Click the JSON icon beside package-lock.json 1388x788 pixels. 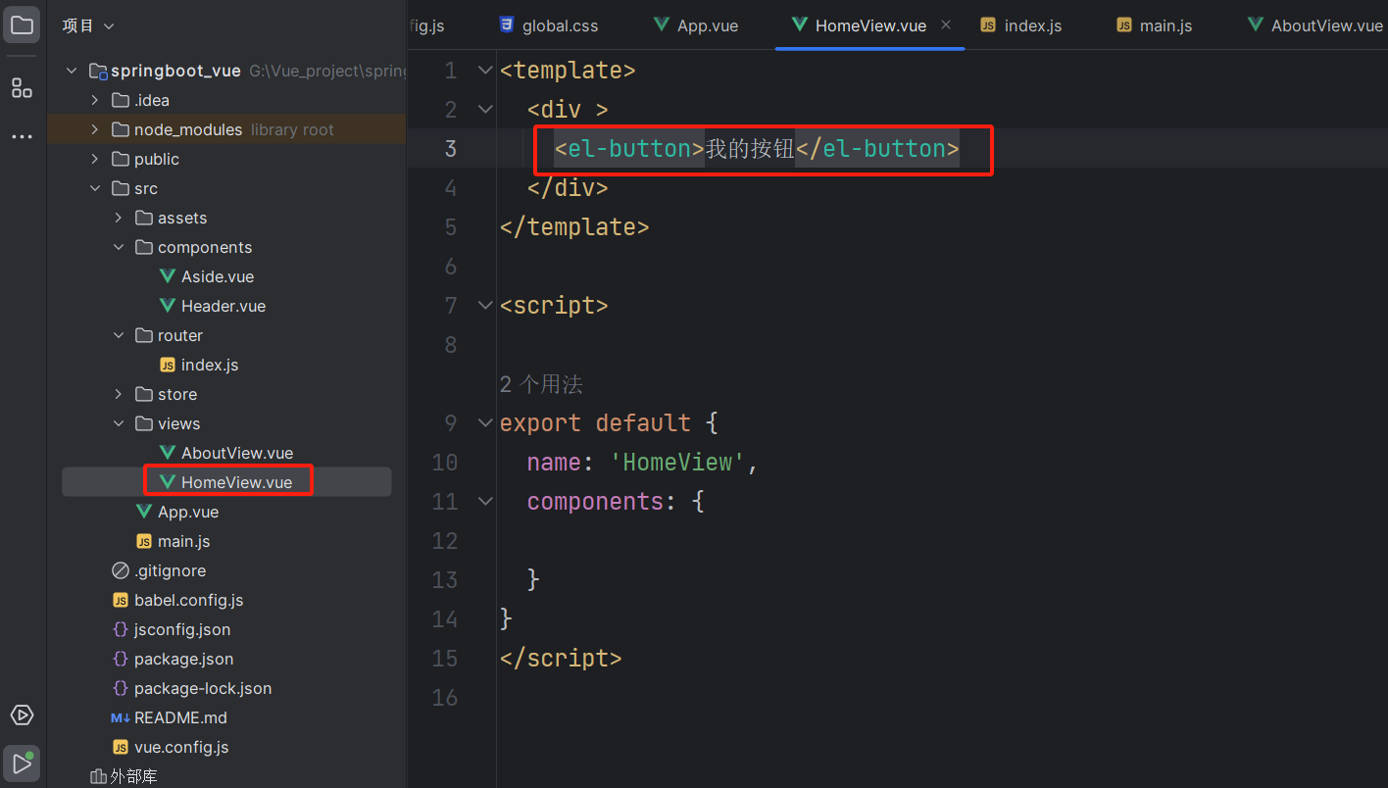[x=121, y=688]
